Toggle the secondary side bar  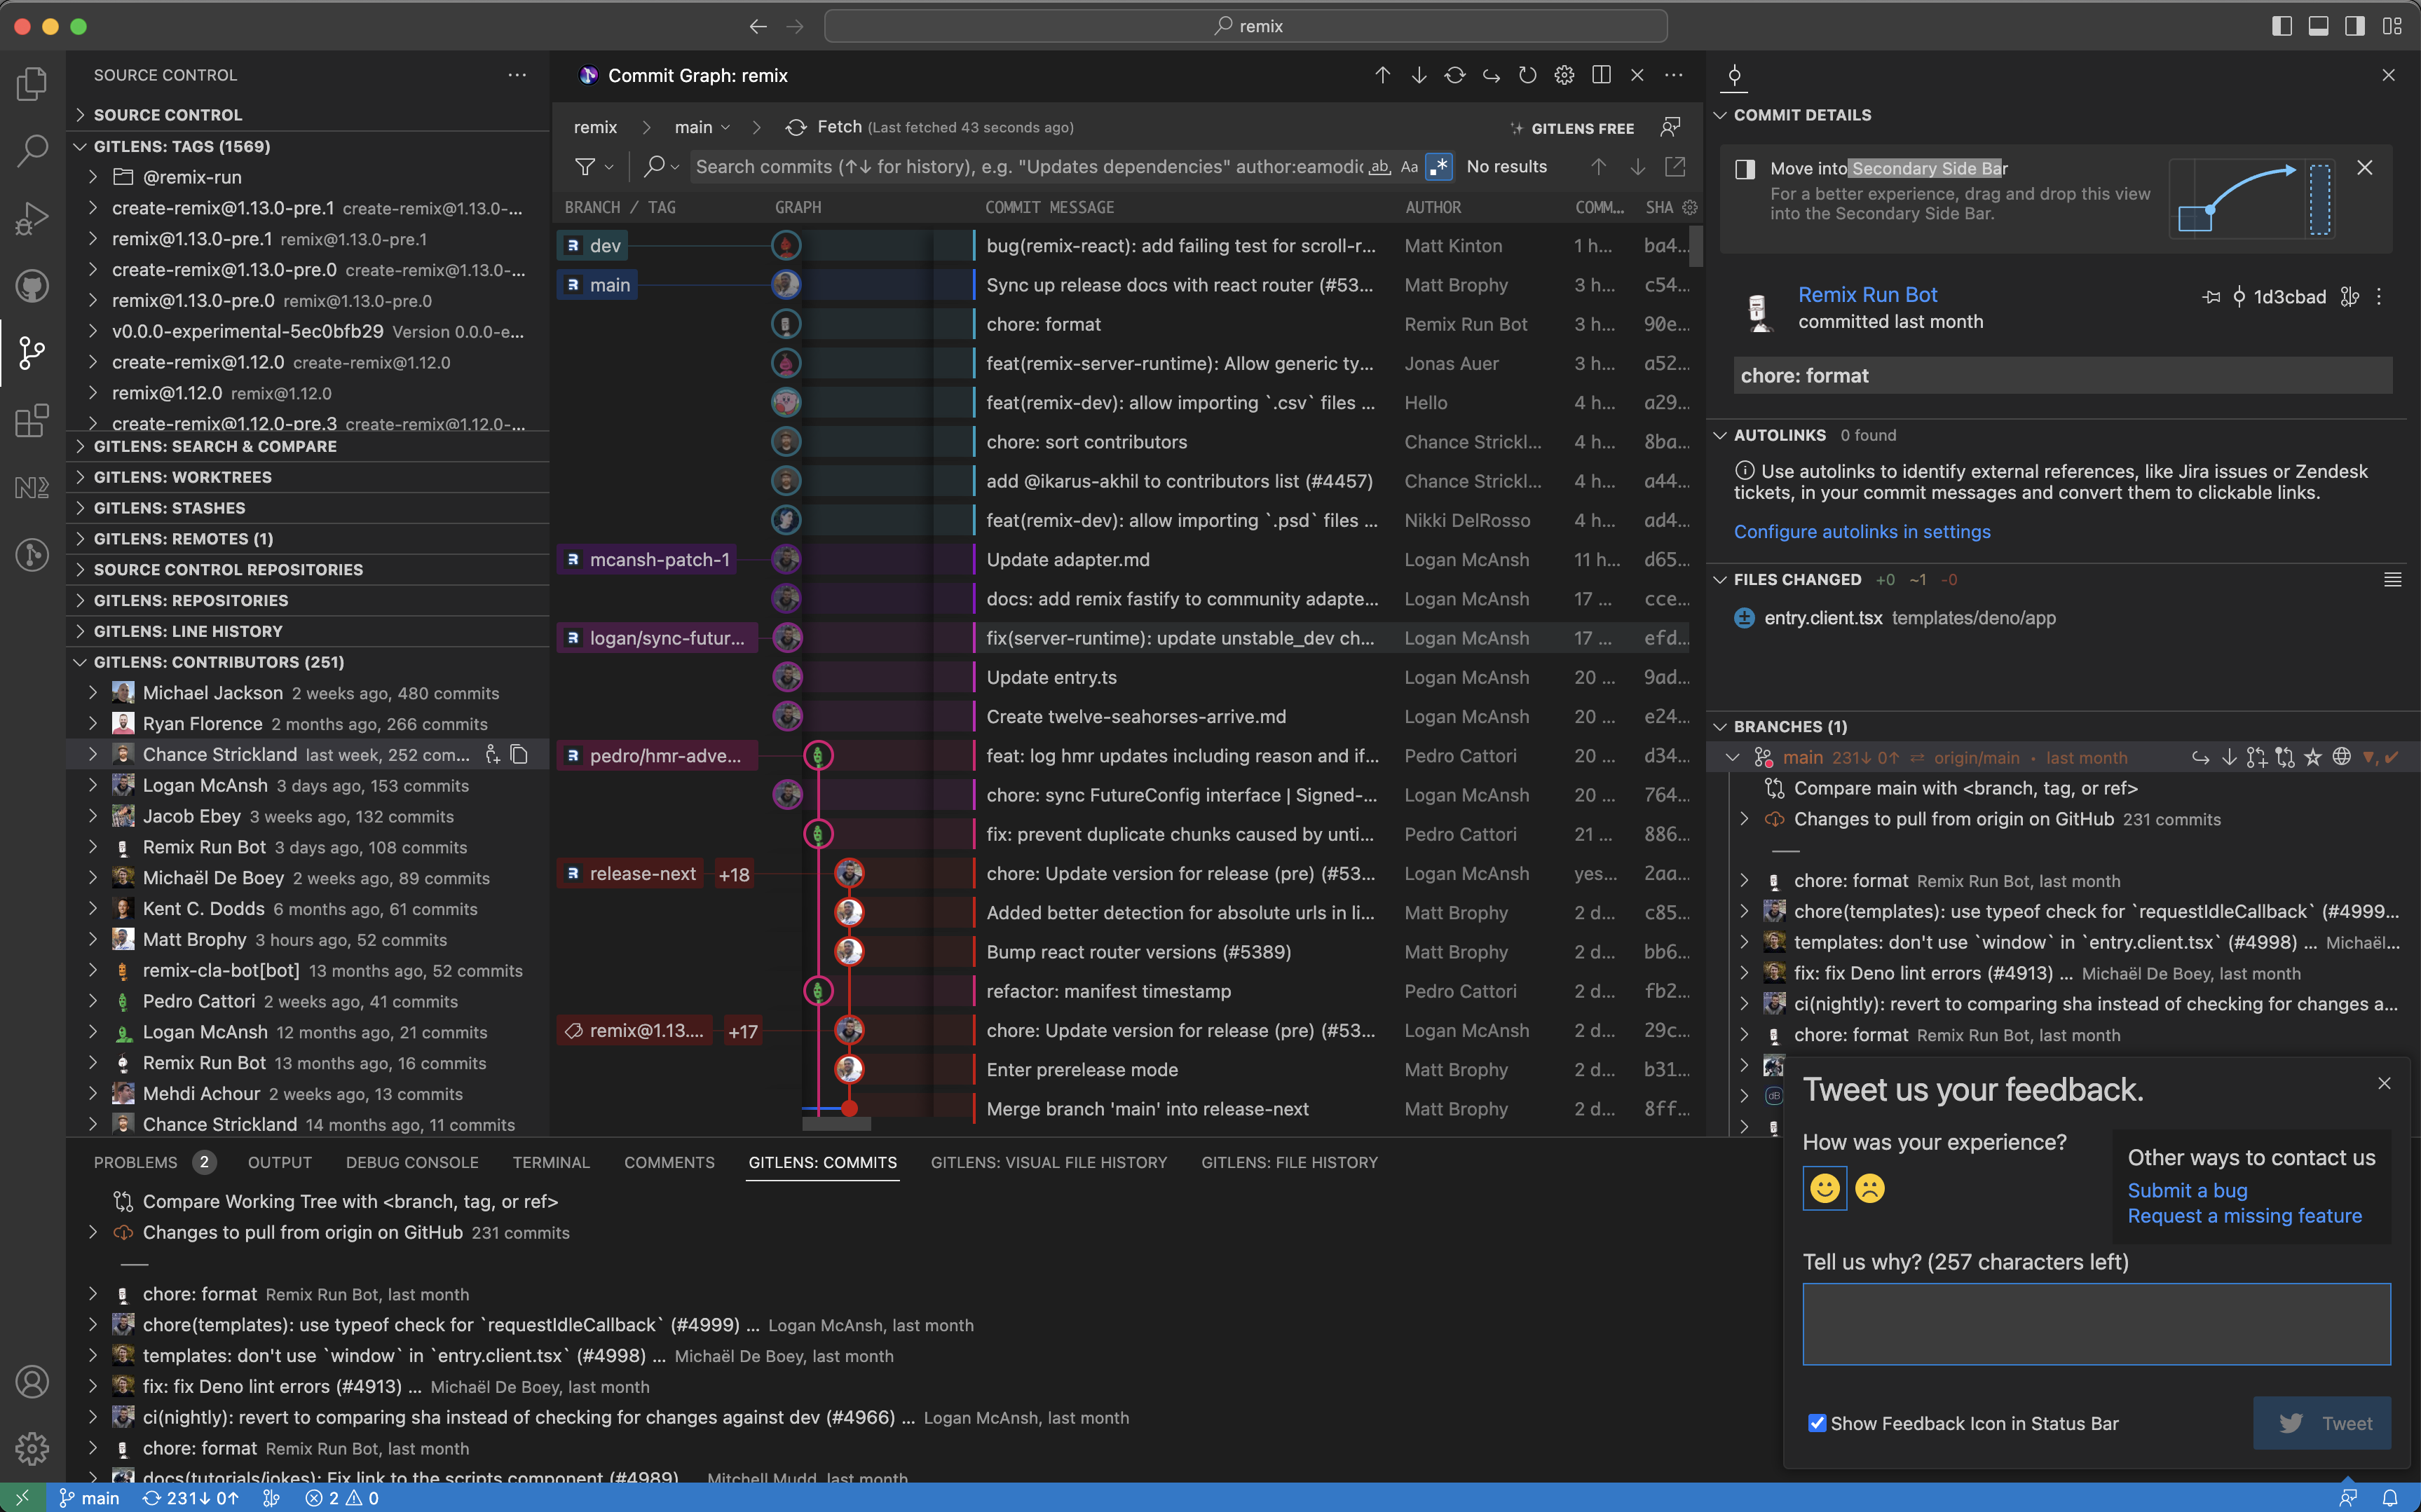pos(2355,26)
